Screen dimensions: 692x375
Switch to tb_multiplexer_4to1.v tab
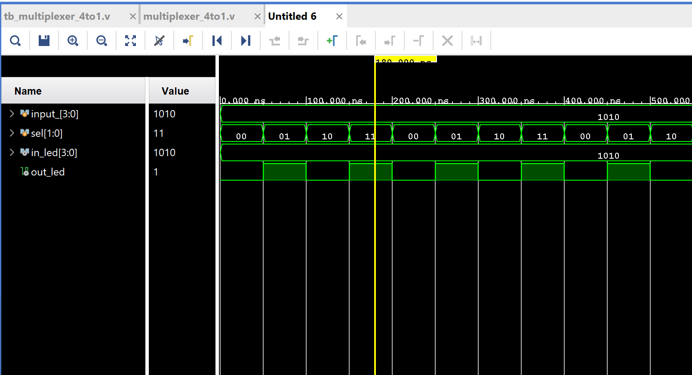click(x=57, y=16)
